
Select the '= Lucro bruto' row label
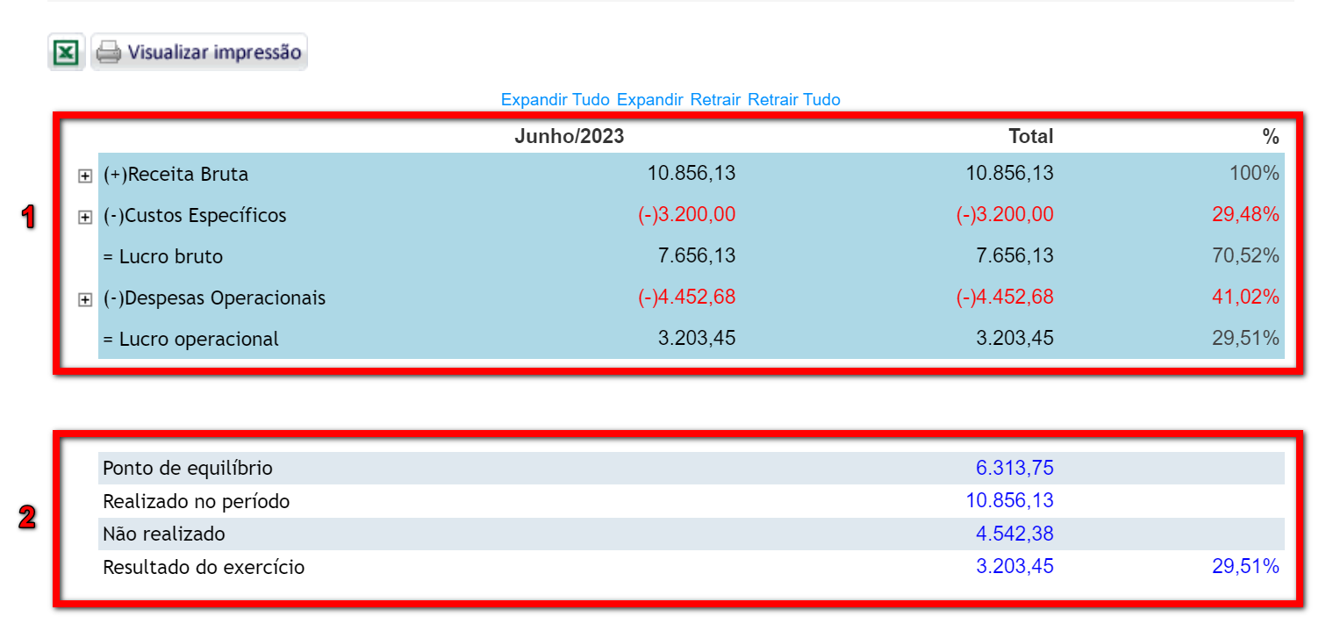(x=162, y=257)
